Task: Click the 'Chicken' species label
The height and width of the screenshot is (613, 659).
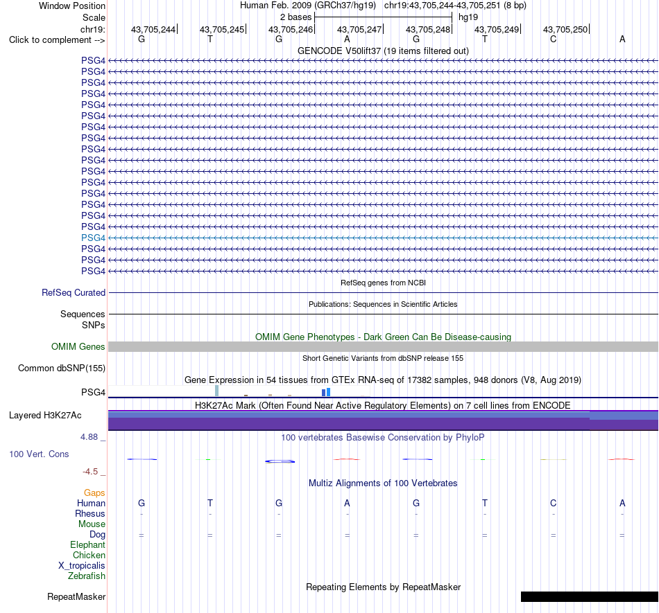Action: point(89,555)
